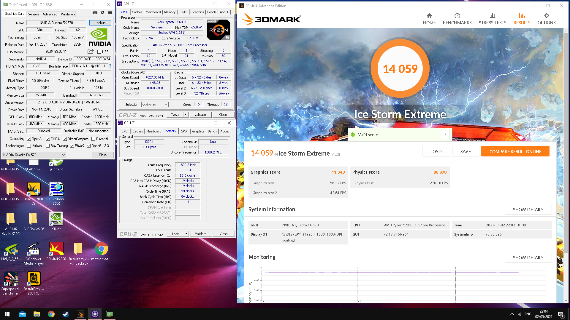This screenshot has width=570, height=320.
Task: Click Valid score help question mark
Action: [x=445, y=135]
